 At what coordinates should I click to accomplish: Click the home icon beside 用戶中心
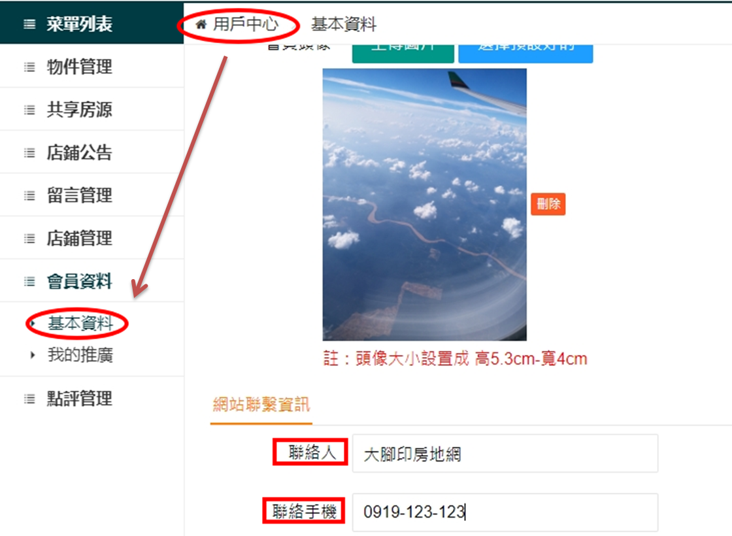point(201,24)
